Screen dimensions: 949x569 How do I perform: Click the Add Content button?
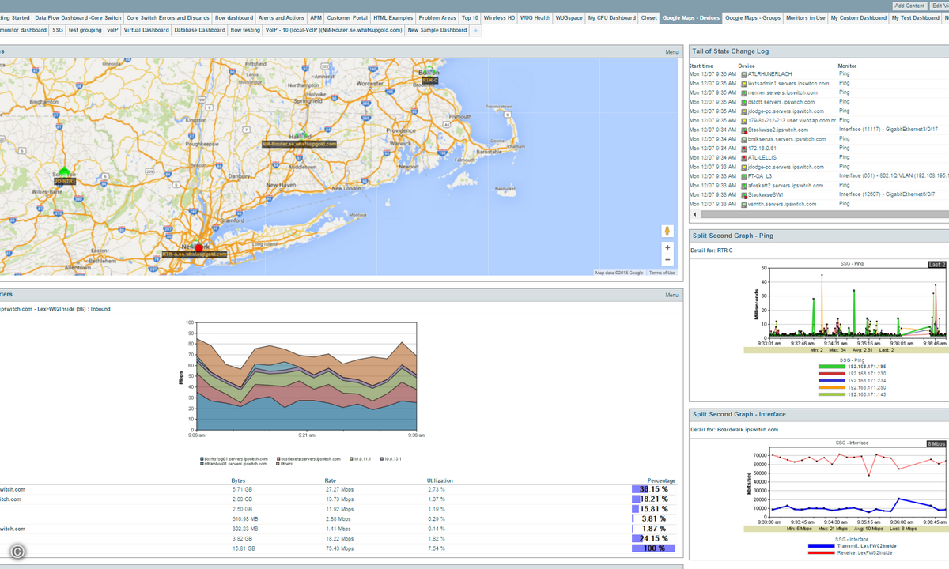tap(909, 6)
